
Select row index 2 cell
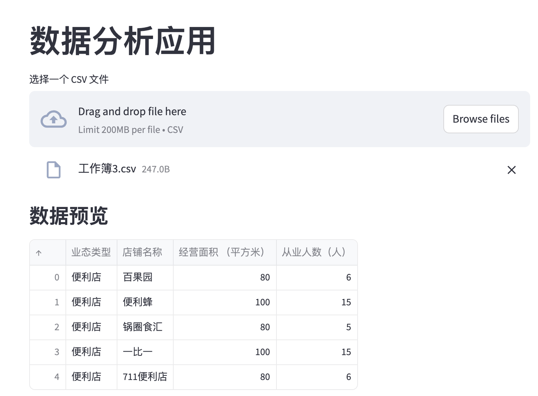(x=48, y=327)
